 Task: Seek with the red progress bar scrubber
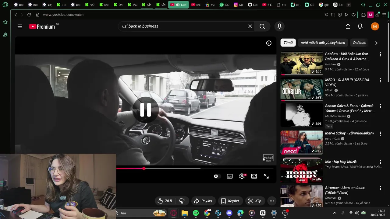click(x=144, y=168)
